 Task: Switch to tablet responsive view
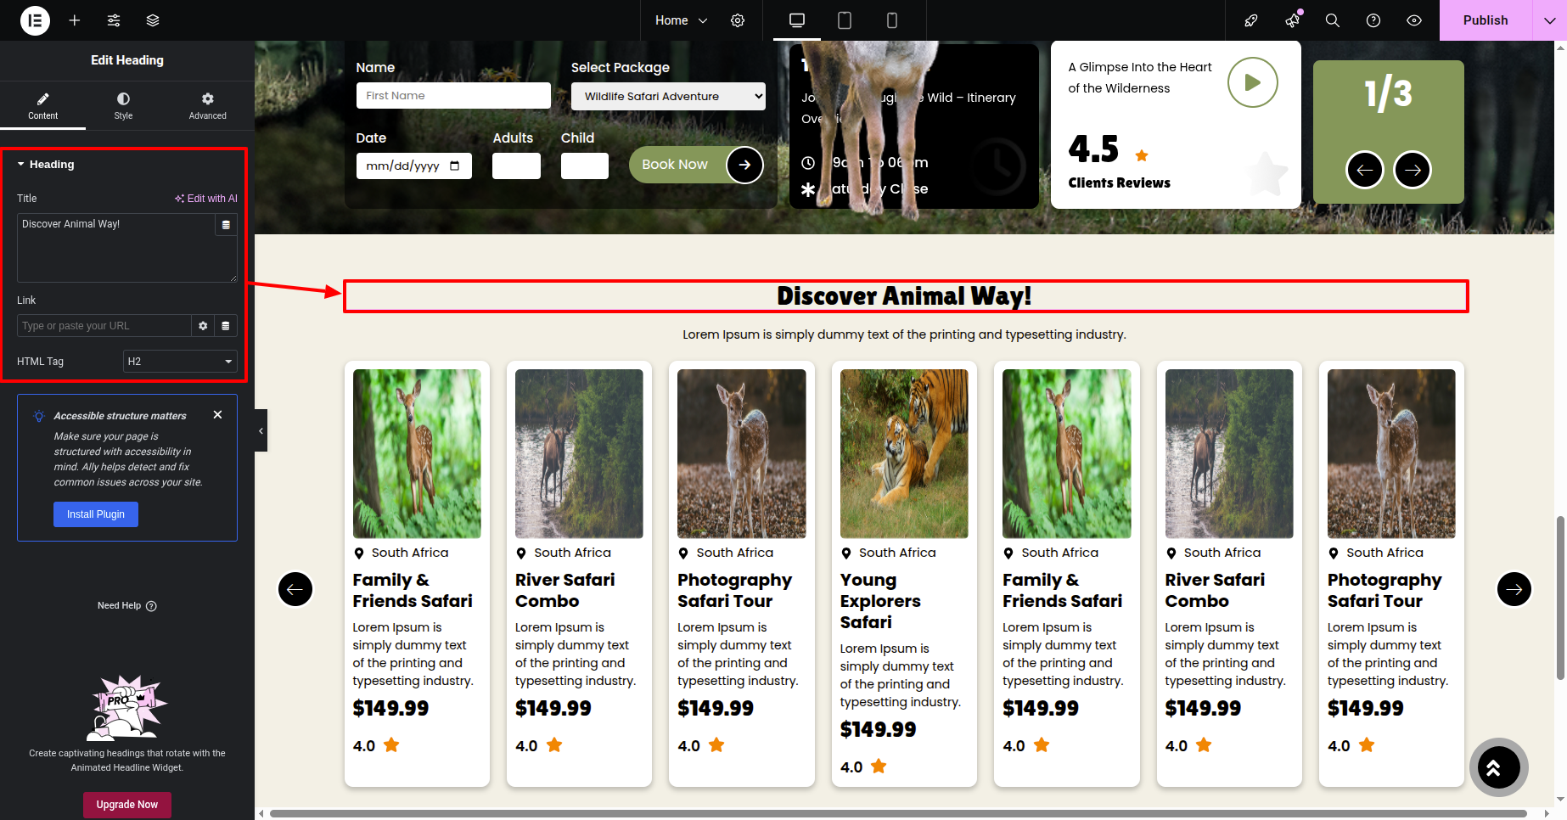pyautogui.click(x=845, y=20)
